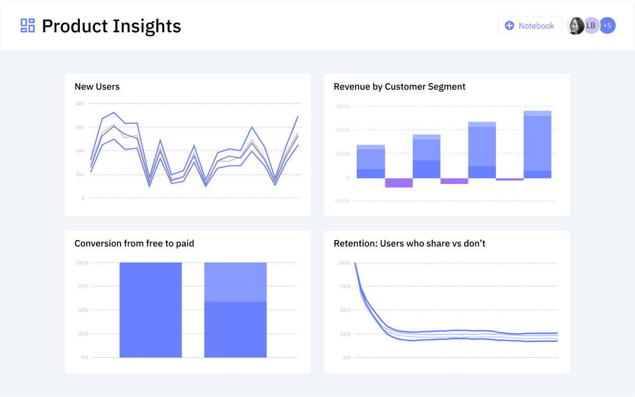The height and width of the screenshot is (397, 635).
Task: Click the plus icon in the Notebook button
Action: (x=510, y=25)
